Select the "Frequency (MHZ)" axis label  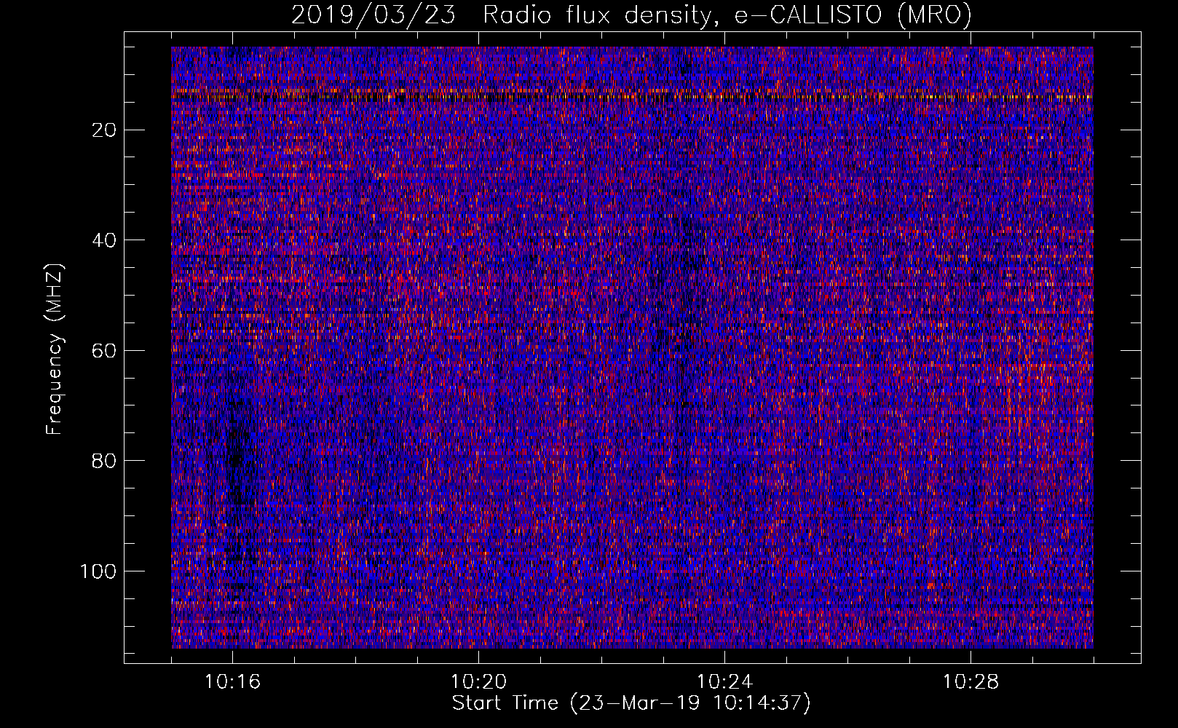point(55,349)
